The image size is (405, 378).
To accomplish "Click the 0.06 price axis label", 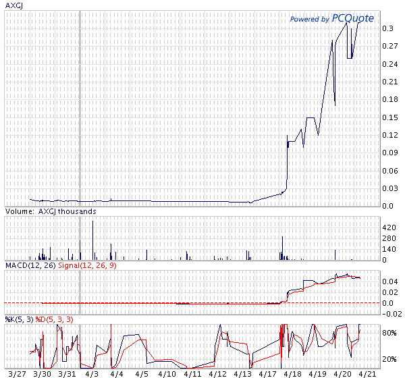I will 390,171.
